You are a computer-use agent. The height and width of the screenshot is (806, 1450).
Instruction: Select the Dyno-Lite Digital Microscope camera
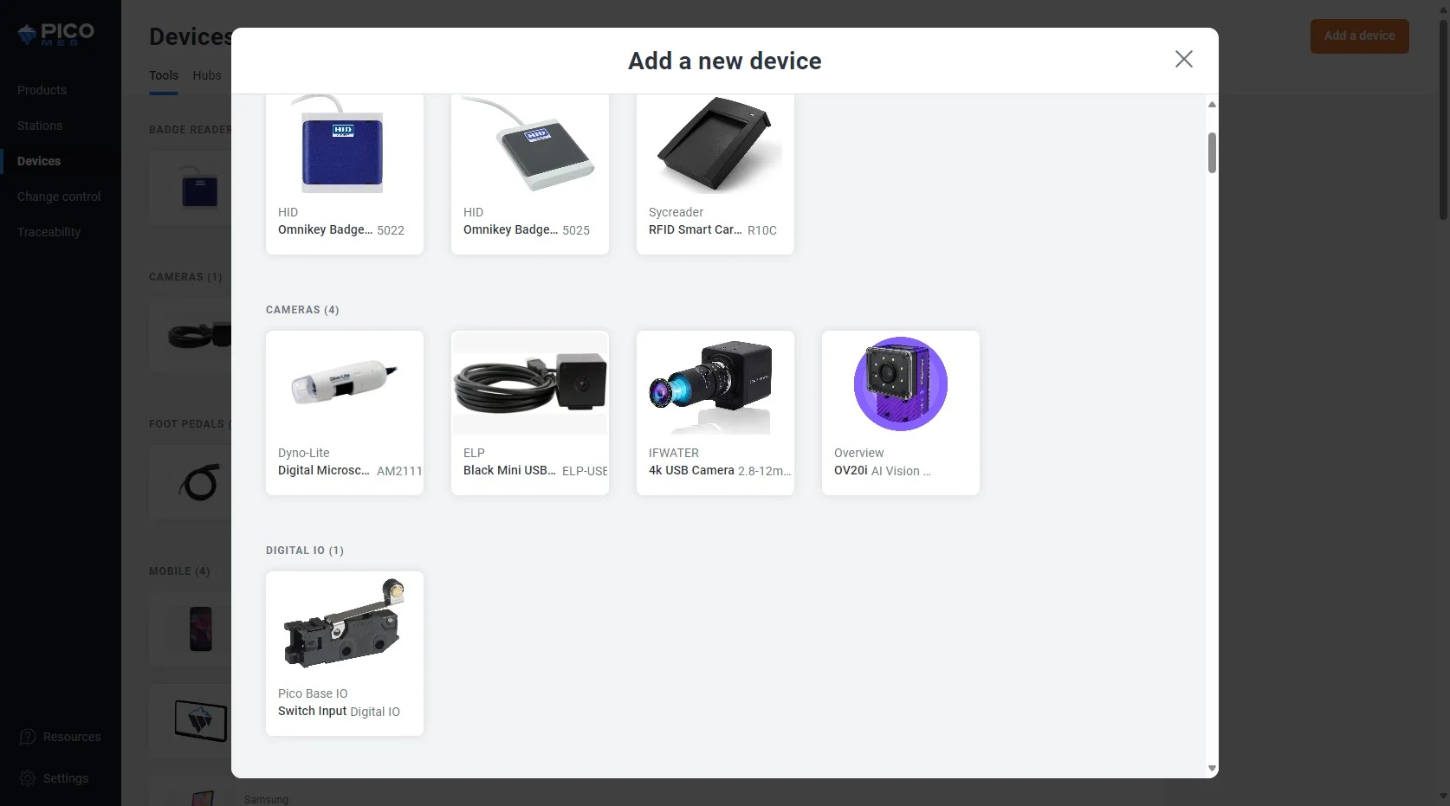click(x=345, y=413)
